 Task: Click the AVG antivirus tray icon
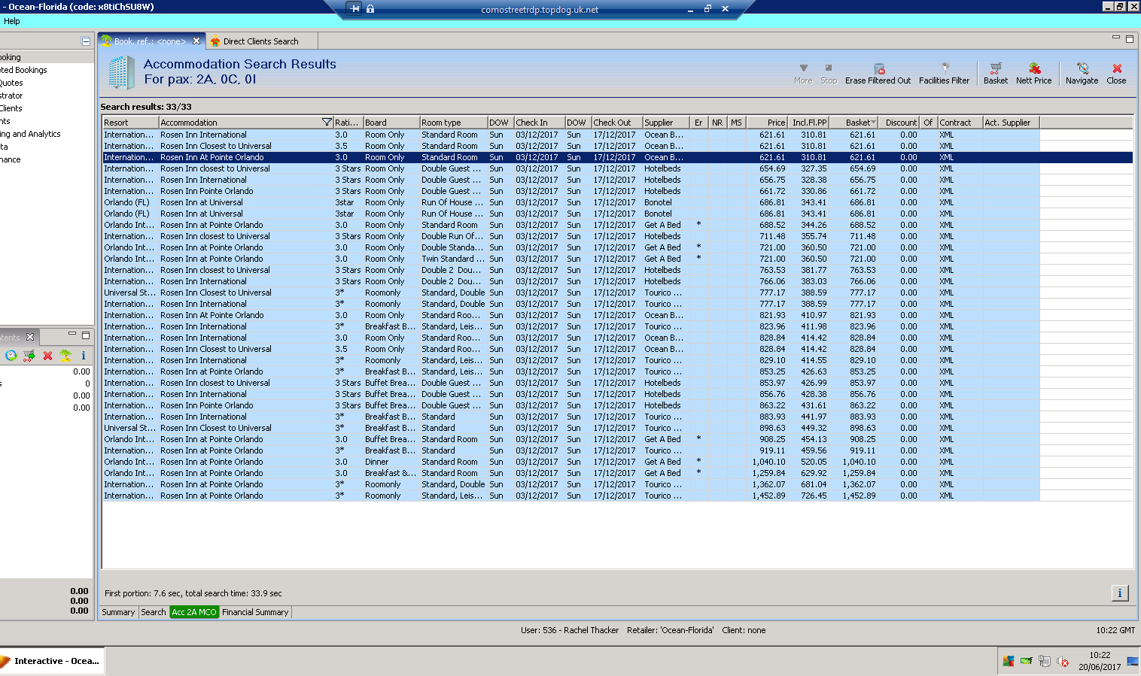click(x=1009, y=662)
